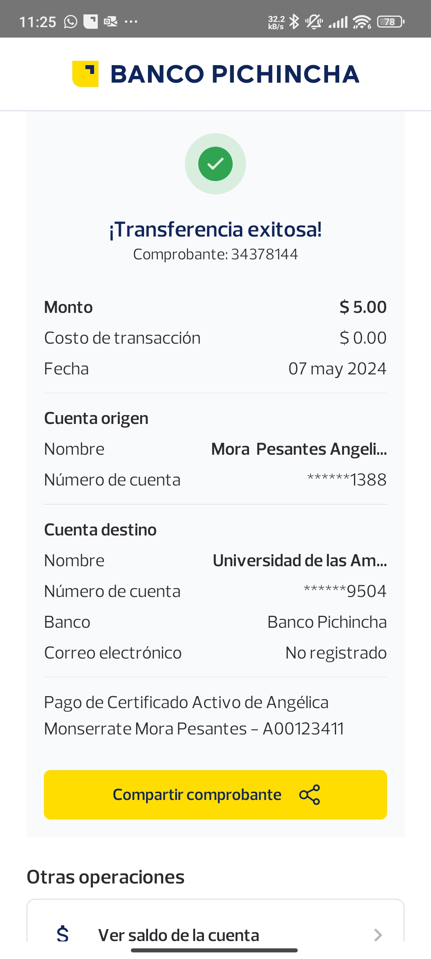Tap the Wi-Fi signal icon in status bar
Screen dimensions: 431x959
[362, 22]
